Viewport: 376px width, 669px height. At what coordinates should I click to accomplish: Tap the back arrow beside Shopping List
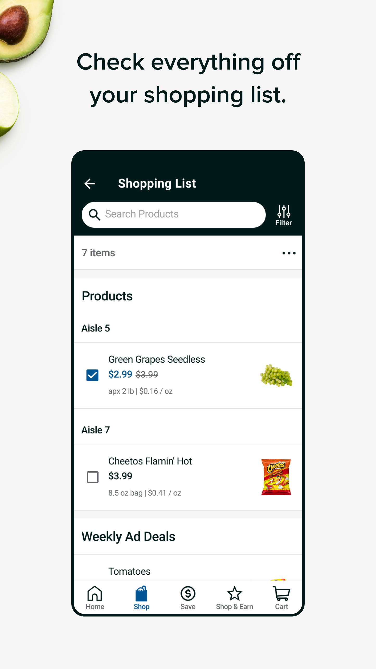pos(90,184)
